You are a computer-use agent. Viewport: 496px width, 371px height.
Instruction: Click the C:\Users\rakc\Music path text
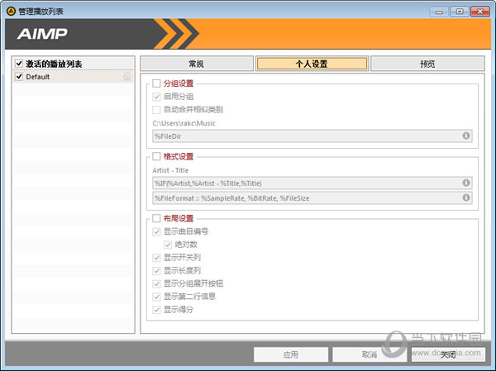(184, 123)
